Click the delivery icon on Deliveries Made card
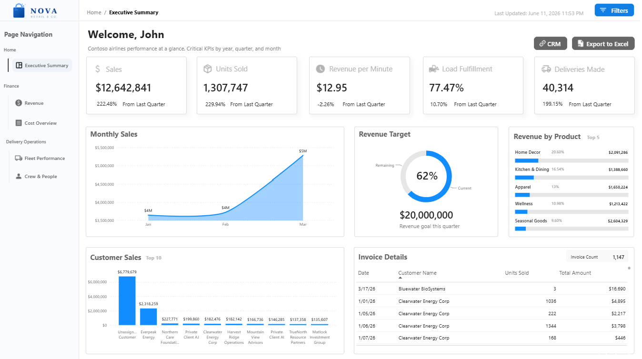 click(546, 69)
